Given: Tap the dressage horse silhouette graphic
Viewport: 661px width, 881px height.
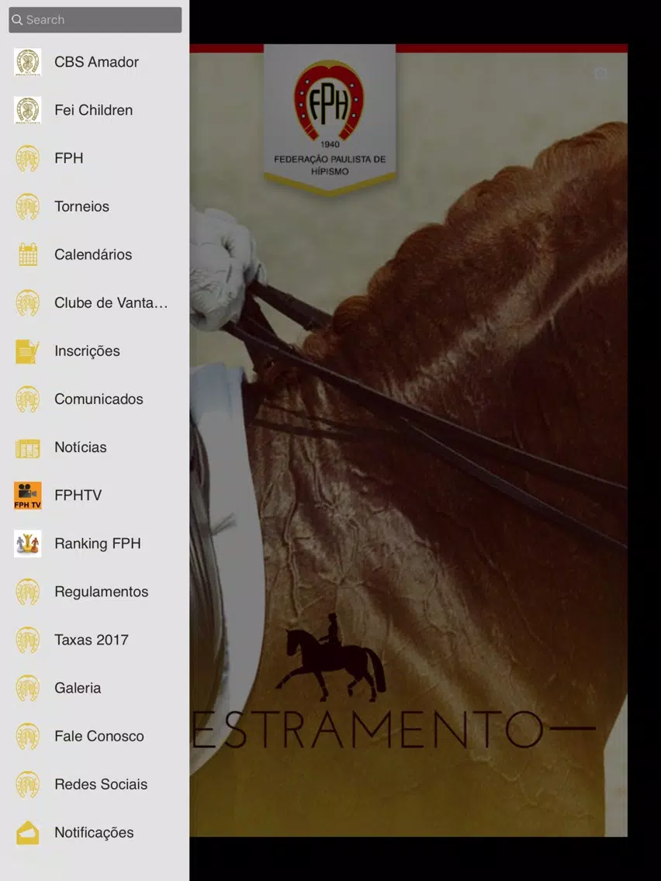Looking at the screenshot, I should [330, 658].
